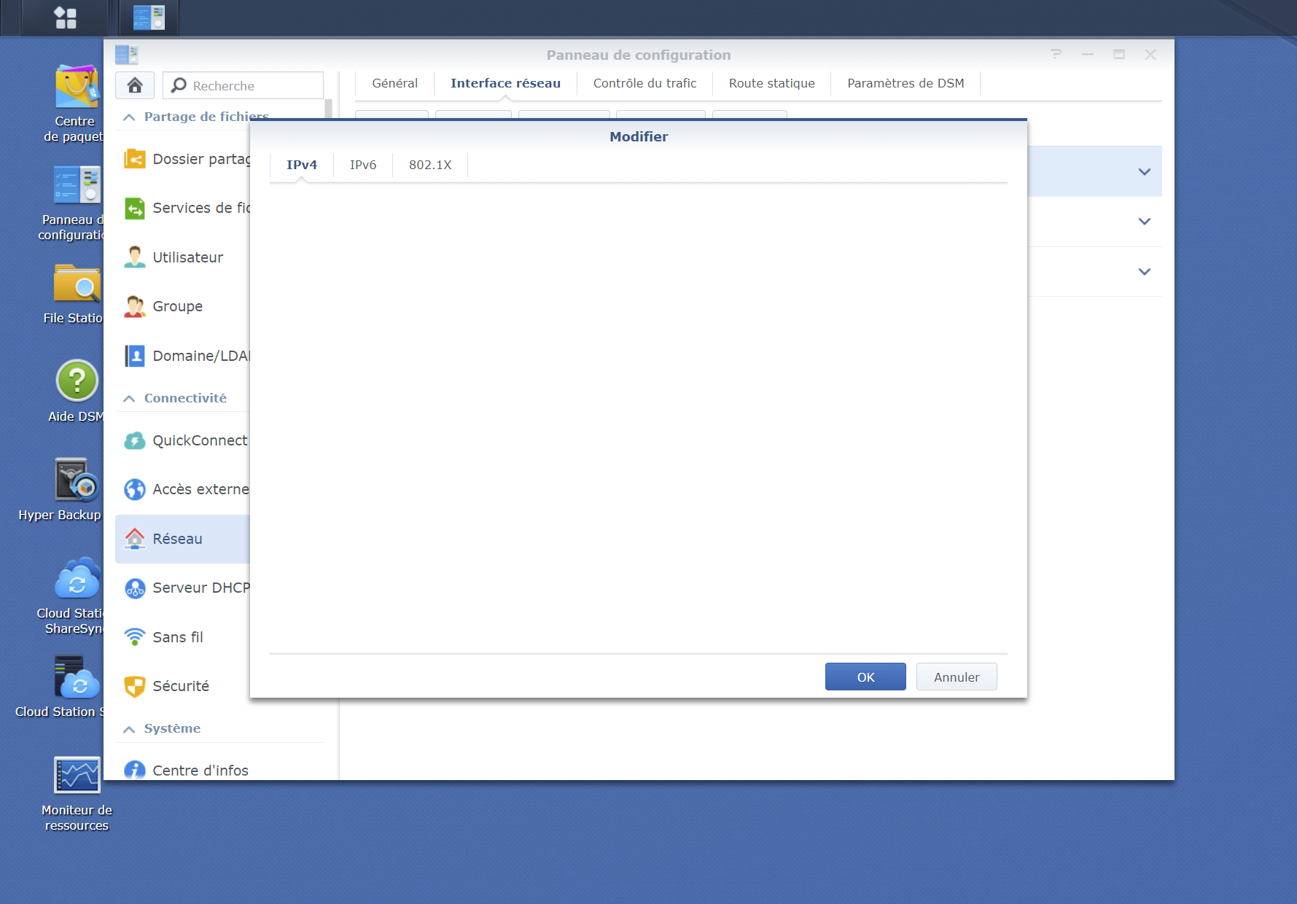
Task: Click the sidebar scrollbar
Action: (329, 109)
